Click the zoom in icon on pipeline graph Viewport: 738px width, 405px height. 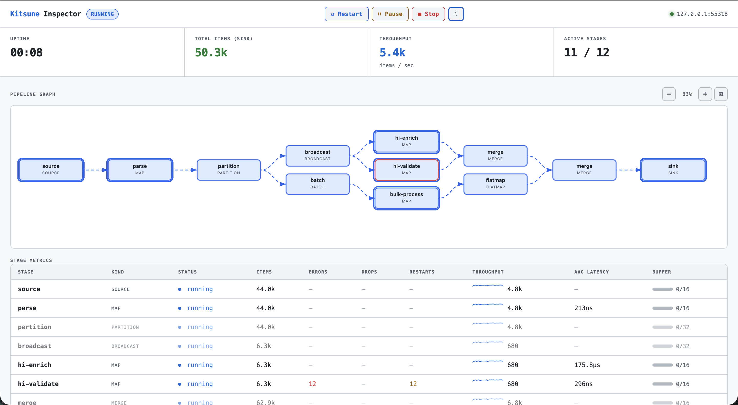pyautogui.click(x=705, y=94)
